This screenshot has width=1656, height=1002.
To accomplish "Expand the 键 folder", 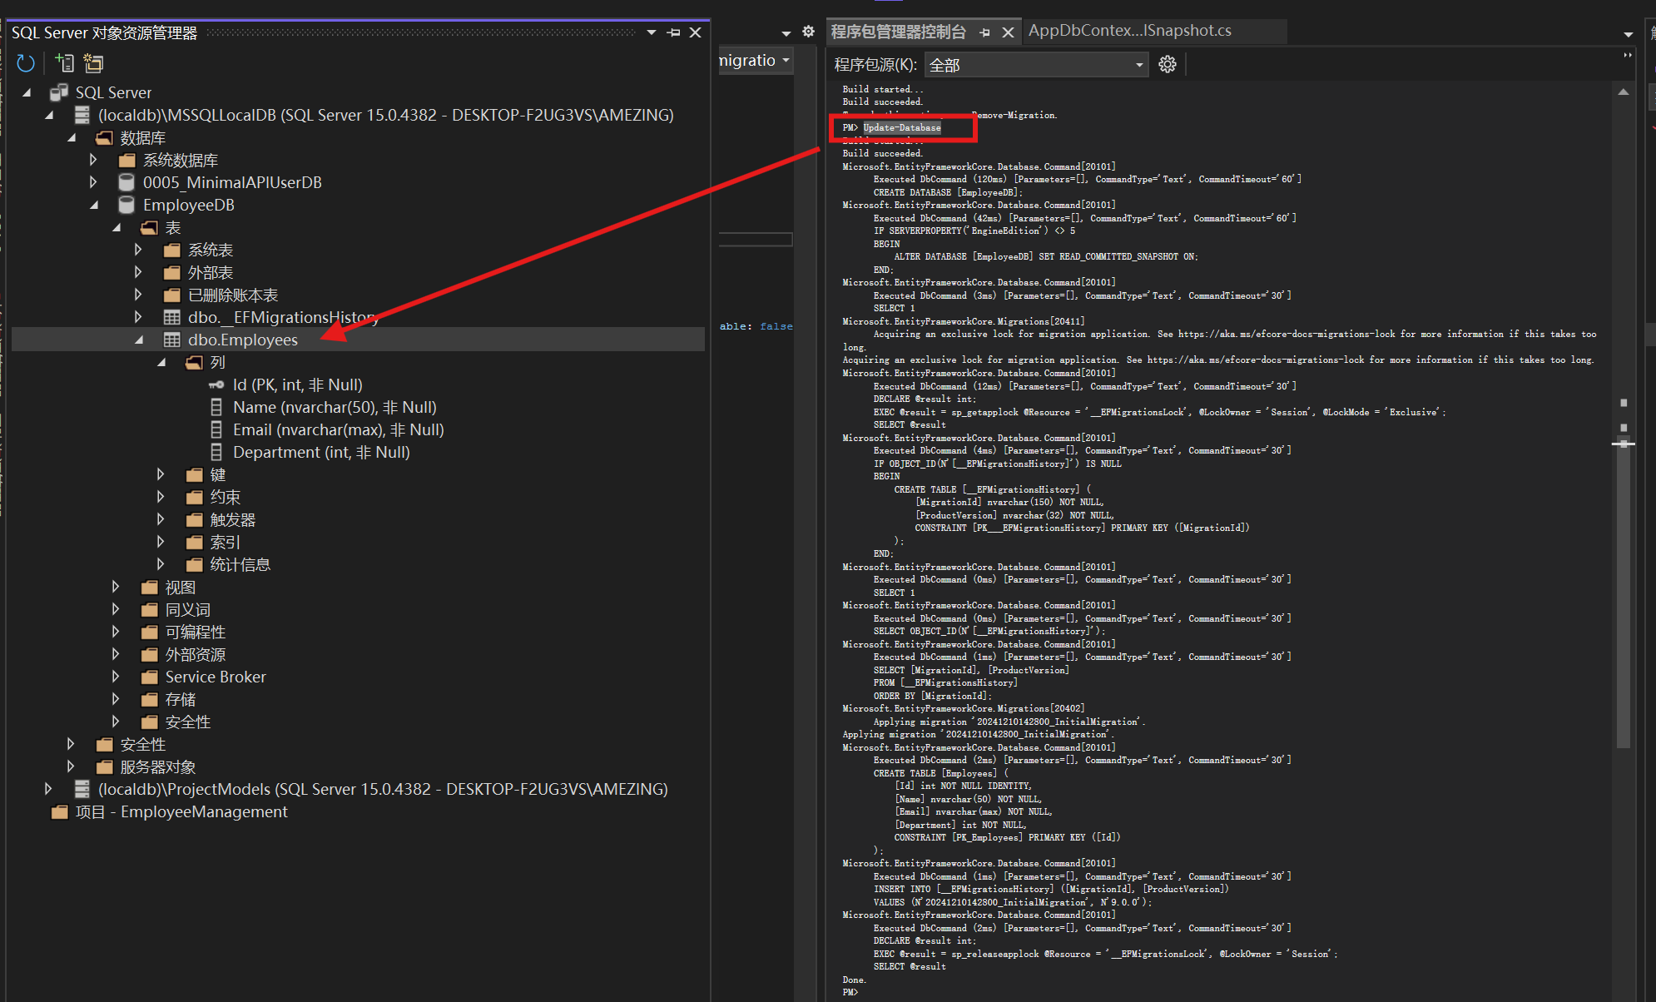I will point(161,474).
